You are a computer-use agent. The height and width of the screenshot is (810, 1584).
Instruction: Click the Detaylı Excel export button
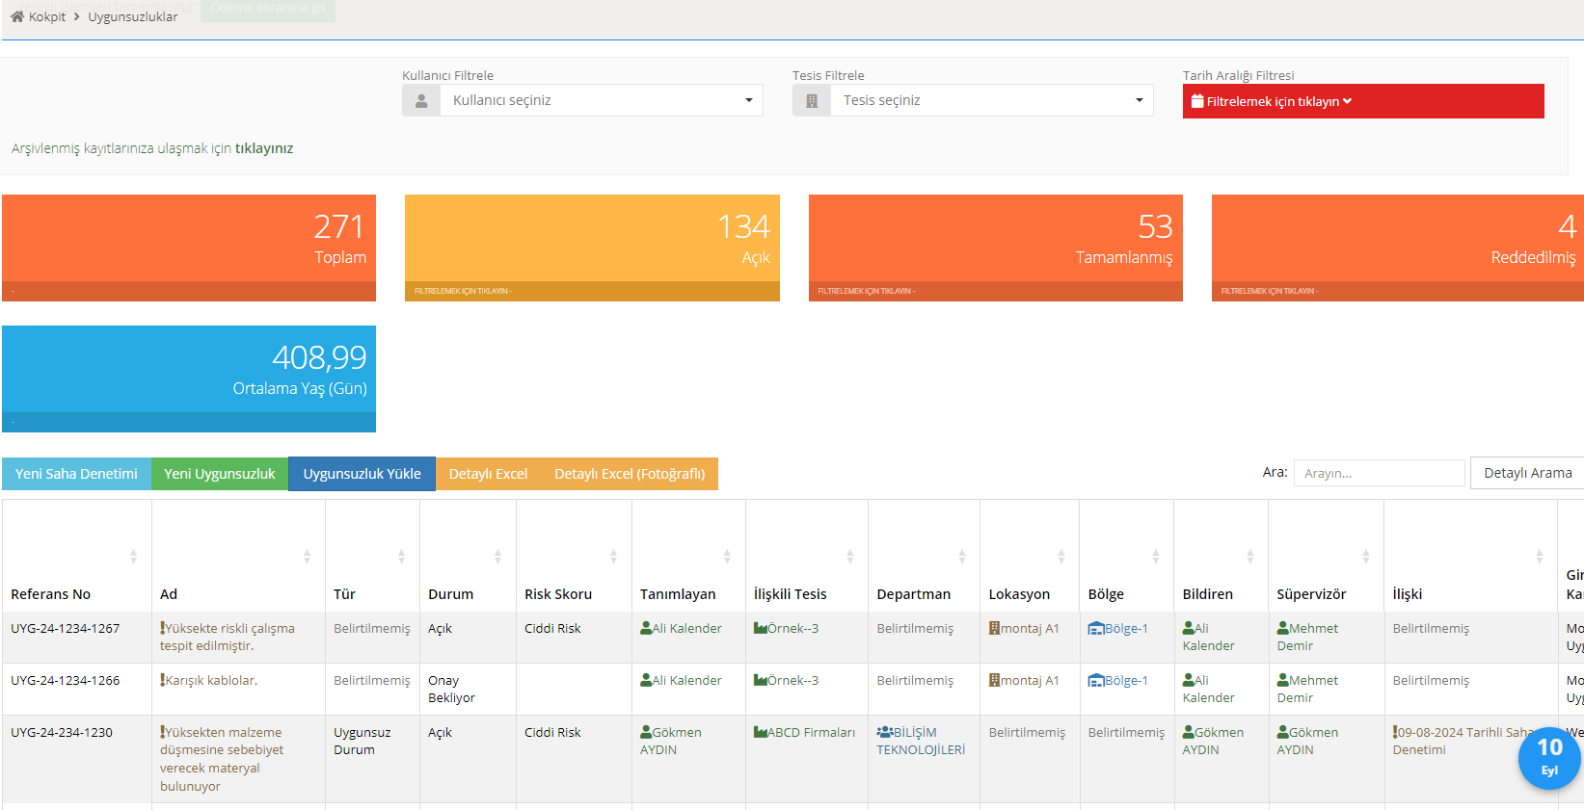(x=488, y=474)
